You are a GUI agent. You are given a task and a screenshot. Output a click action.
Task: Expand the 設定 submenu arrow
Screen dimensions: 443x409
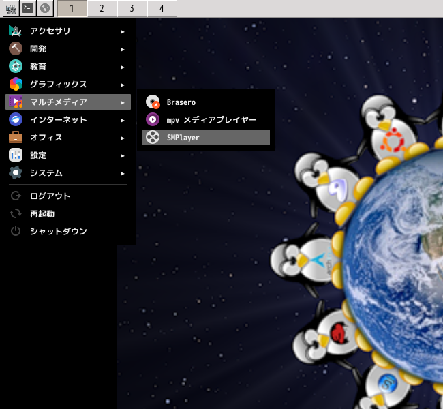pos(122,156)
